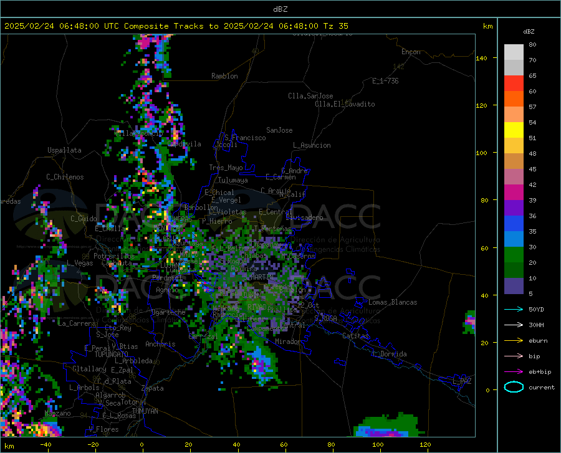Click the 120 horizontal axis tick label
The width and height of the screenshot is (561, 453).
click(425, 444)
